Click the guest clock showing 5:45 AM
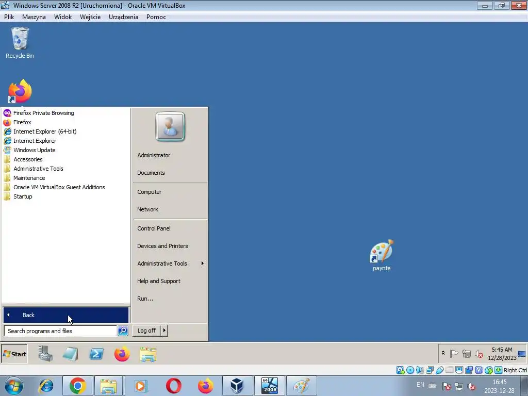 [502, 354]
